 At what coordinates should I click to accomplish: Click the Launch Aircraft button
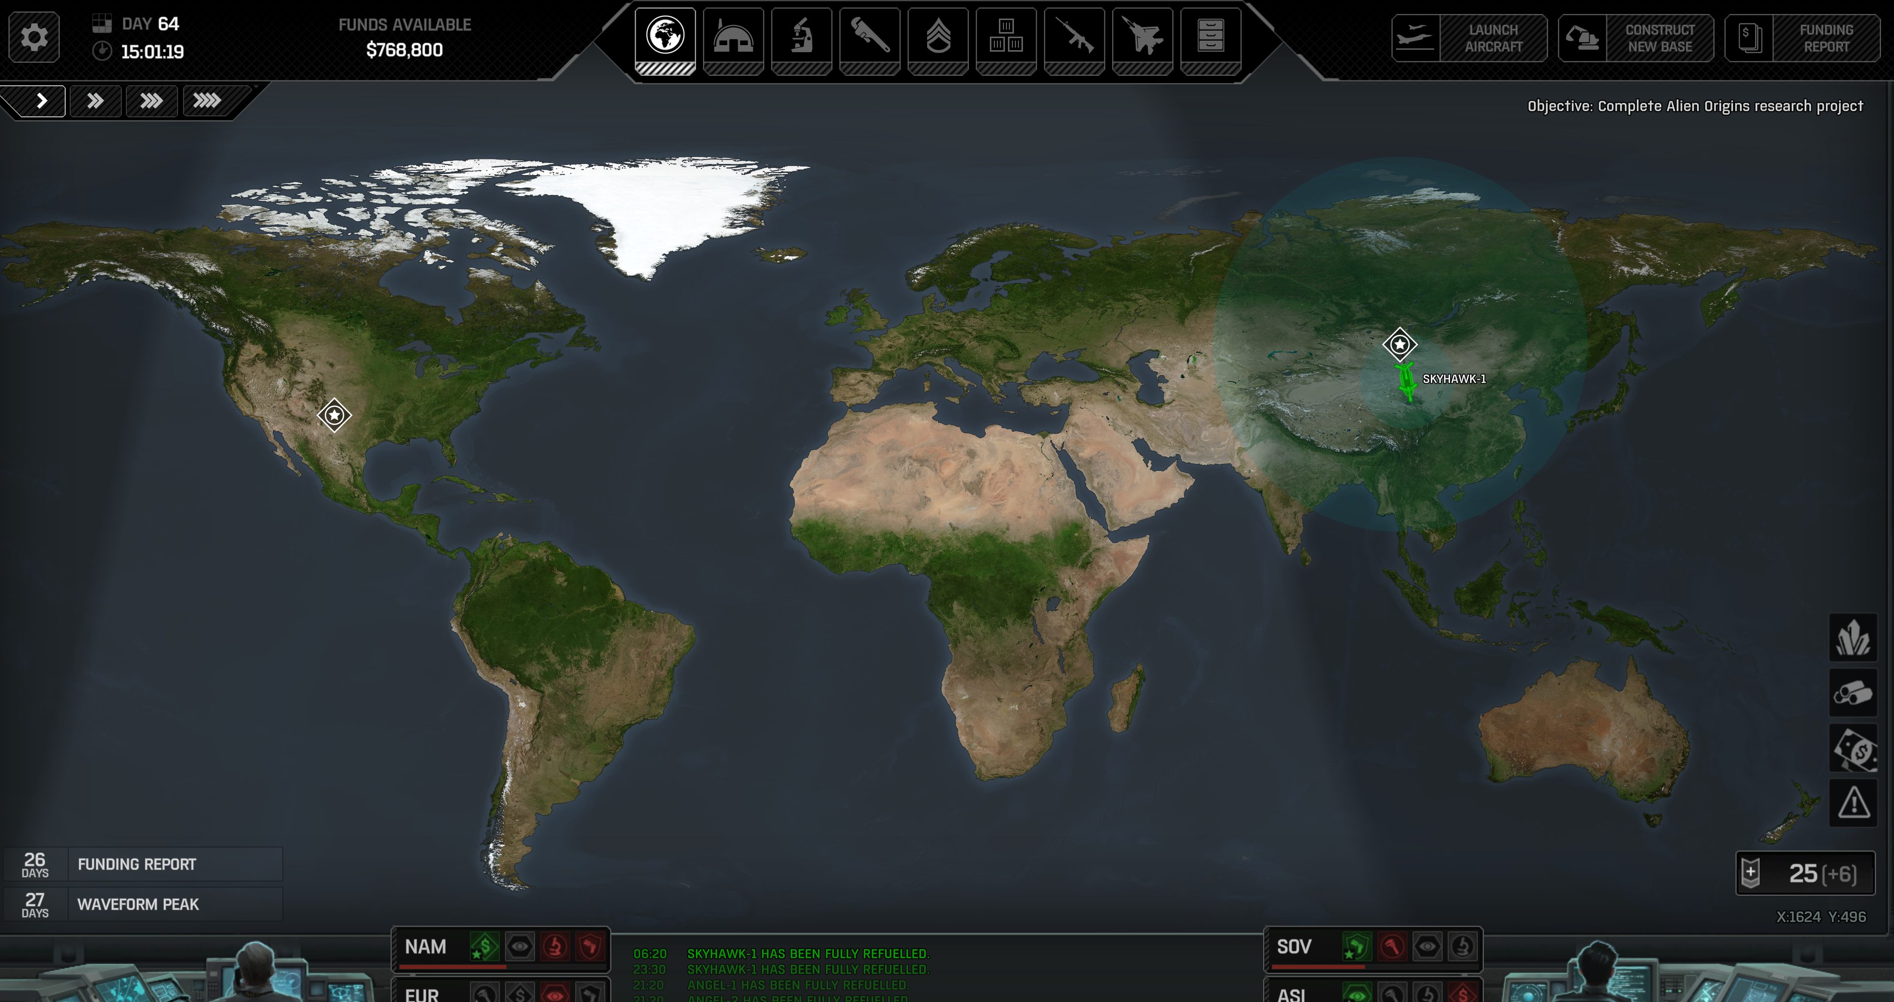pyautogui.click(x=1469, y=38)
